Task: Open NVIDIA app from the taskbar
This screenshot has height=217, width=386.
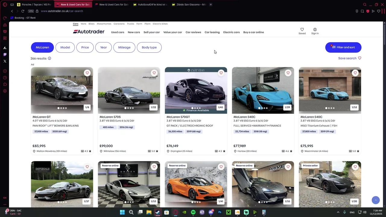Action: (x=184, y=212)
